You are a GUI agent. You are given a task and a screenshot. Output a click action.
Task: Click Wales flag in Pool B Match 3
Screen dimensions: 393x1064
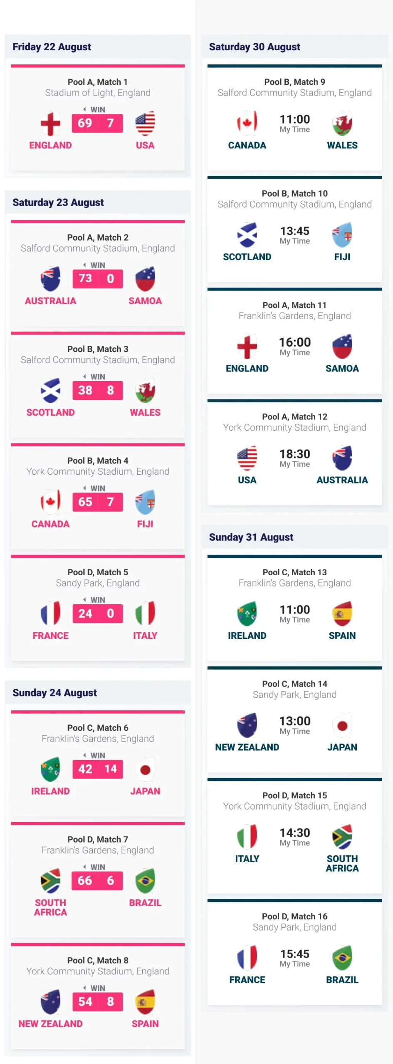click(145, 391)
